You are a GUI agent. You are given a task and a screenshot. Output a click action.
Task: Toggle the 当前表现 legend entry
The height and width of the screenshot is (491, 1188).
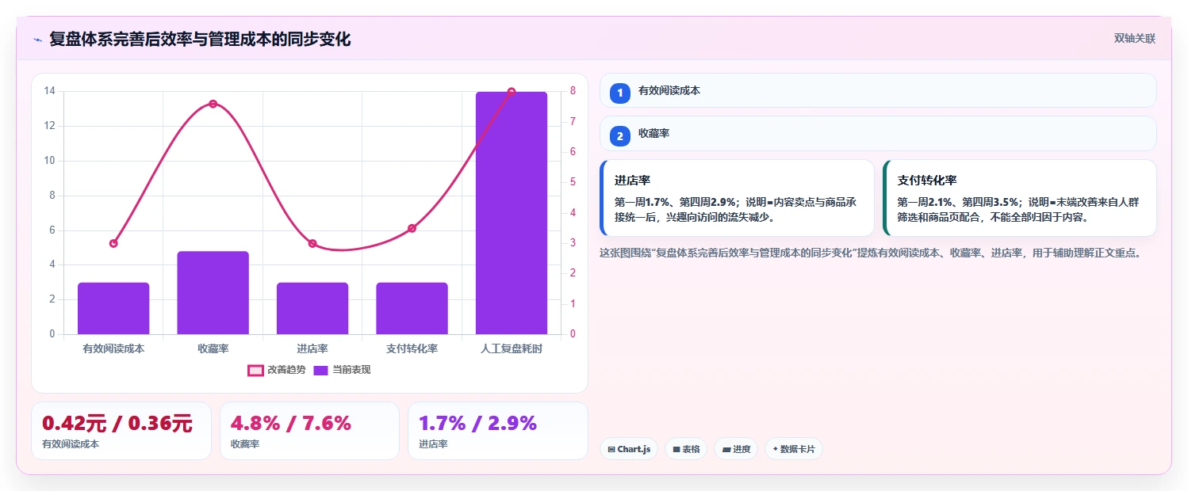[x=342, y=370]
